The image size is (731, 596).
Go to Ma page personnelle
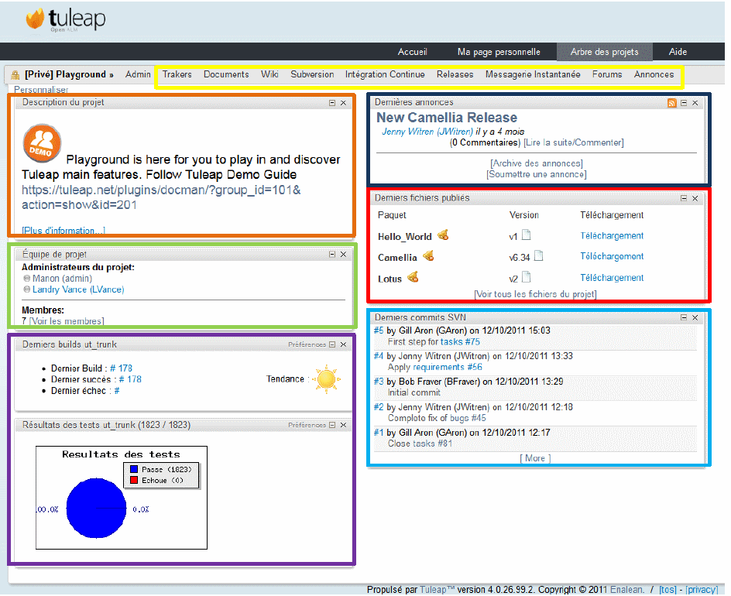click(499, 52)
